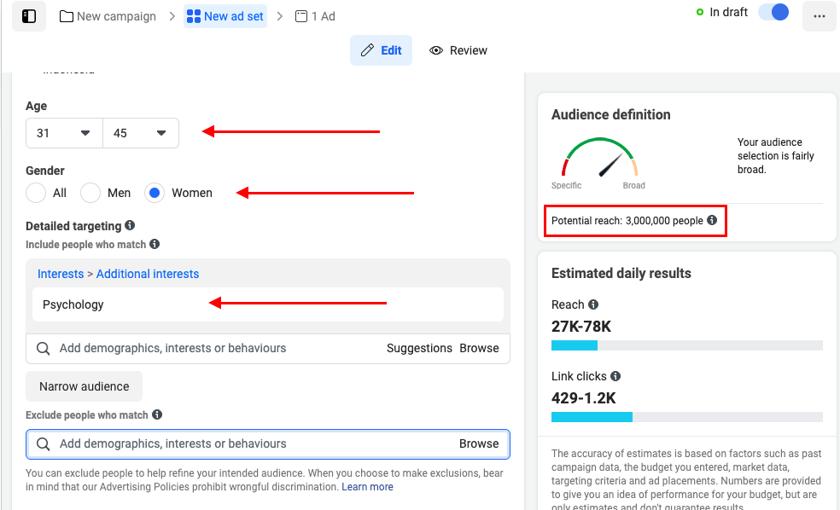Show info for Exclude people who match
Screen dimensions: 840x510
pos(157,414)
